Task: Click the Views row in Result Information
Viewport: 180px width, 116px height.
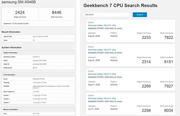Action: coord(38,40)
